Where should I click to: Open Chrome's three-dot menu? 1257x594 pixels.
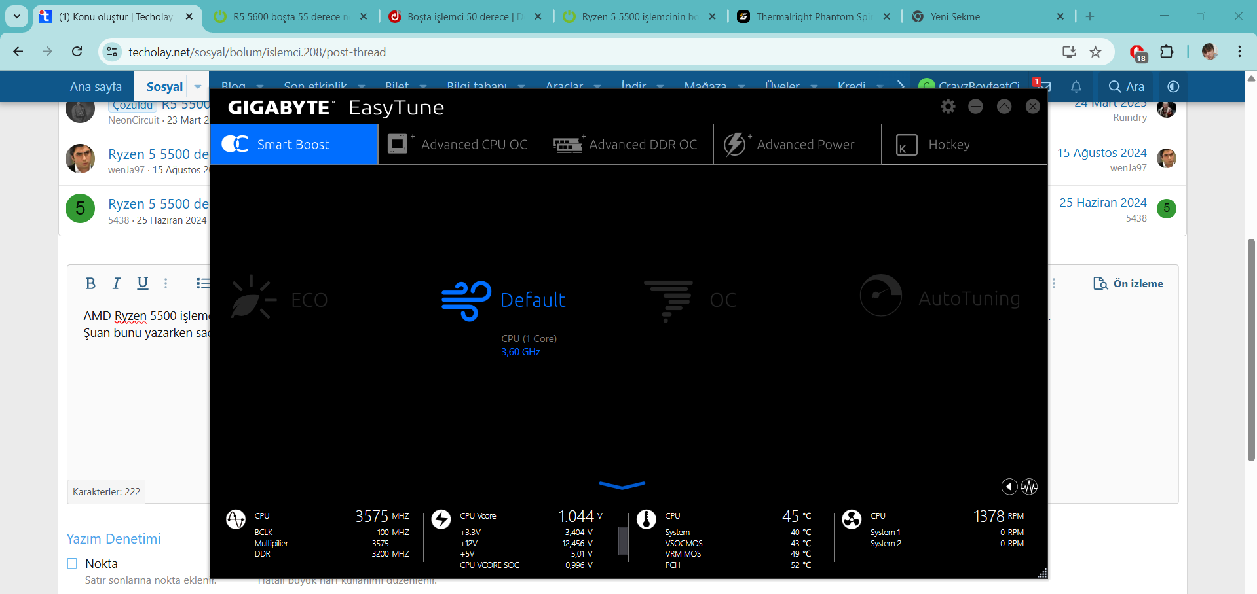[1239, 52]
